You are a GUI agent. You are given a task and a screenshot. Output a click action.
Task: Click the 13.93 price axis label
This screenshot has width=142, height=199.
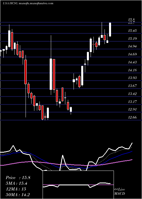pos(132,78)
